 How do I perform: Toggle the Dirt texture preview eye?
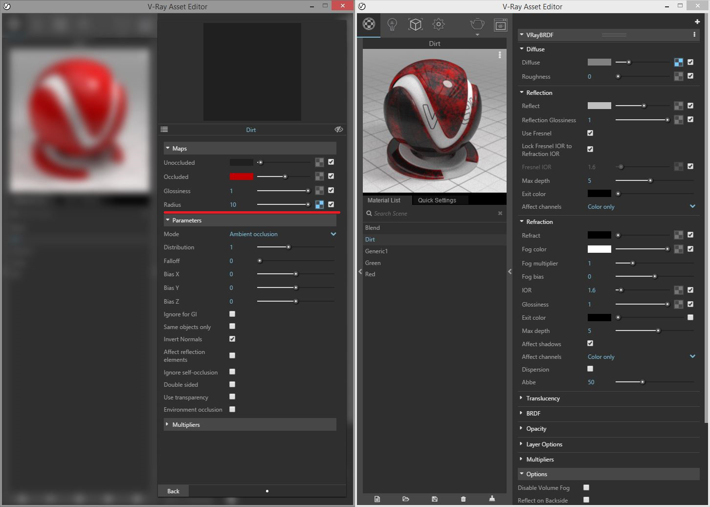(338, 130)
